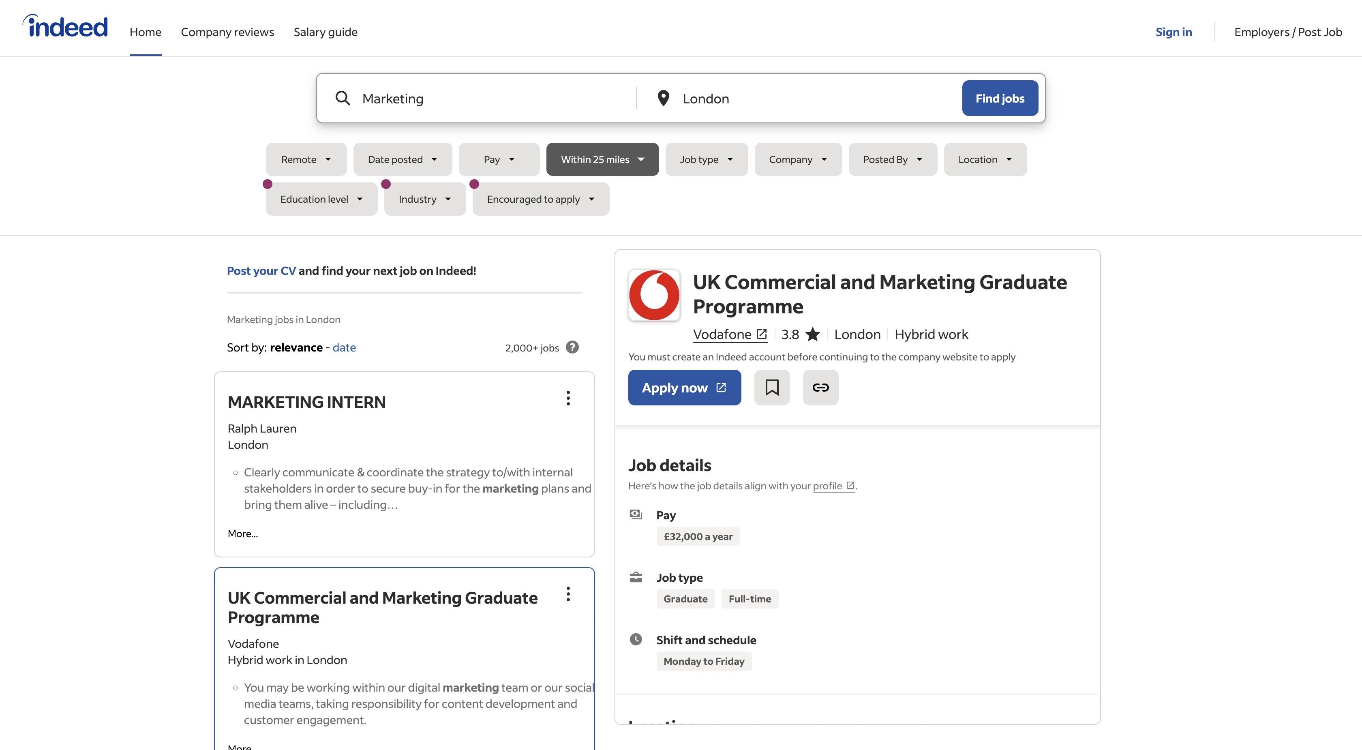The image size is (1362, 750).
Task: Expand the Remote filter dropdown
Action: point(306,159)
